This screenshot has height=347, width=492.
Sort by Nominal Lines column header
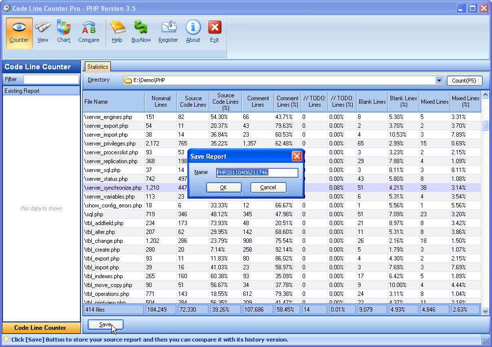pyautogui.click(x=161, y=102)
